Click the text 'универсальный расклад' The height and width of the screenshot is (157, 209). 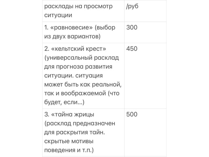82,58
